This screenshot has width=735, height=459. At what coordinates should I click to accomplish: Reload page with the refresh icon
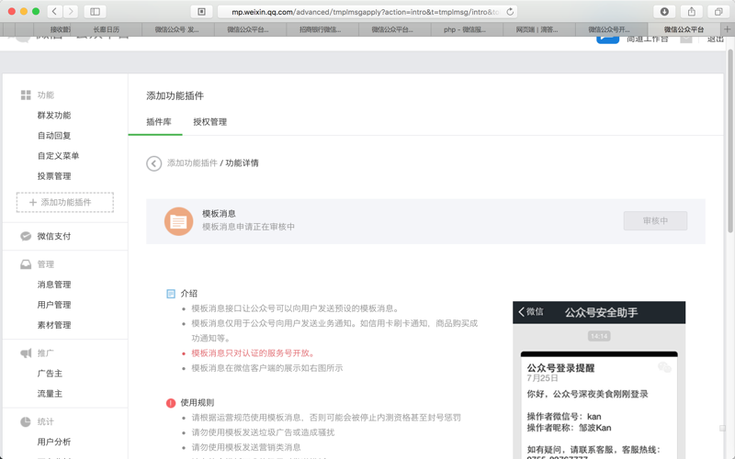tap(510, 12)
